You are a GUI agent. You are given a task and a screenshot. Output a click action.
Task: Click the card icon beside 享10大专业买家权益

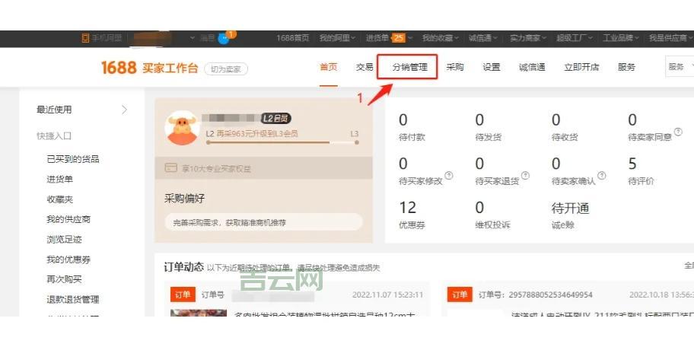(170, 168)
